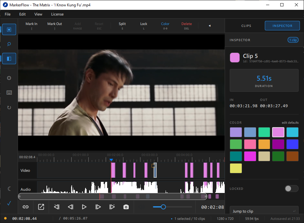Viewport: 304px width, 223px height.
Task: Click the 00:02:08 playback timecode display
Action: pos(212,207)
